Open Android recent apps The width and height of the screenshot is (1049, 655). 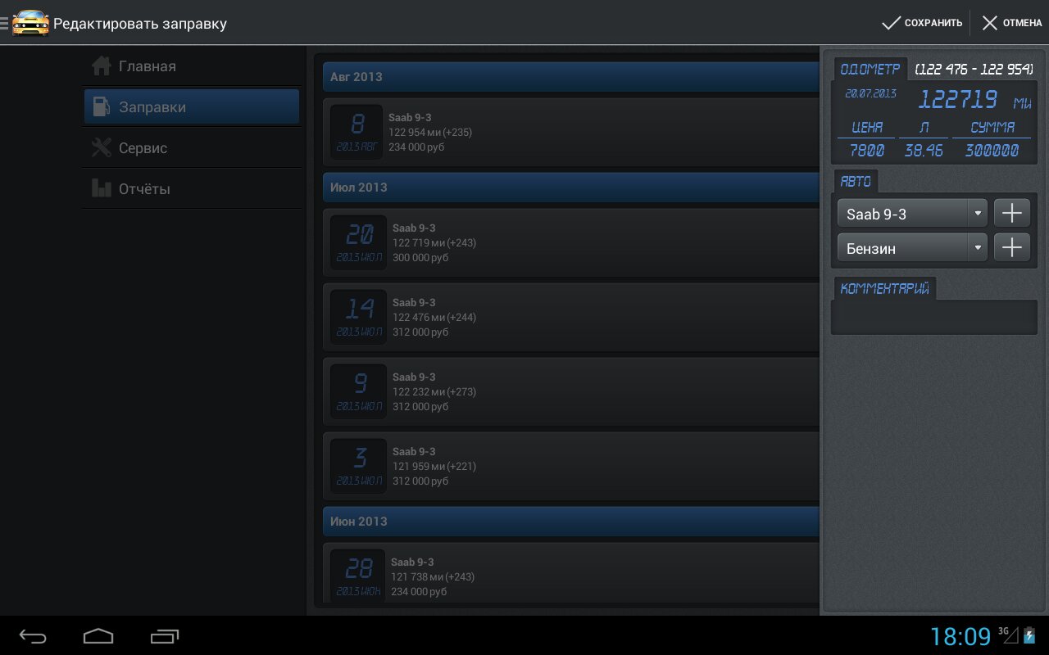pos(164,636)
